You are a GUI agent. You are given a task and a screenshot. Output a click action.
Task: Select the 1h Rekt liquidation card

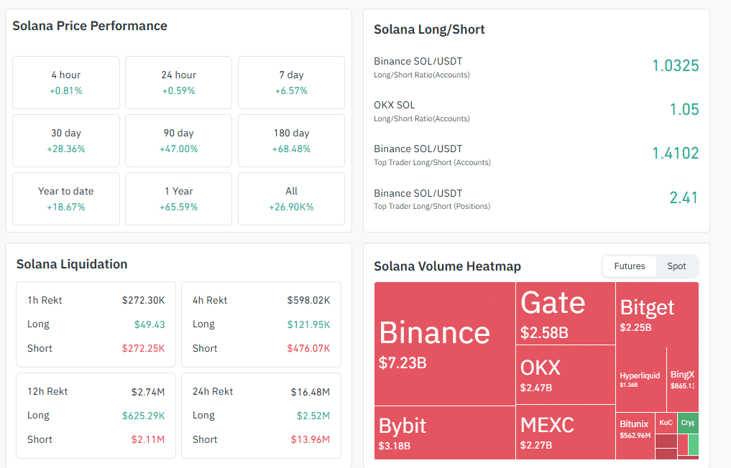pyautogui.click(x=96, y=324)
